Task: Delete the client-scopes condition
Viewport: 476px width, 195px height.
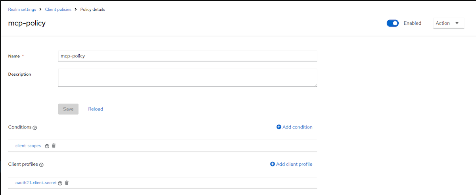Action: (x=54, y=145)
